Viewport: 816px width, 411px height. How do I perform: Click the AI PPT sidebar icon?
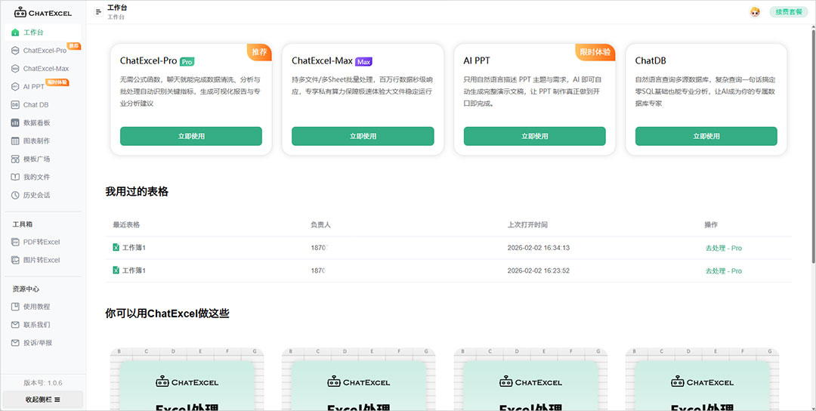(x=15, y=86)
